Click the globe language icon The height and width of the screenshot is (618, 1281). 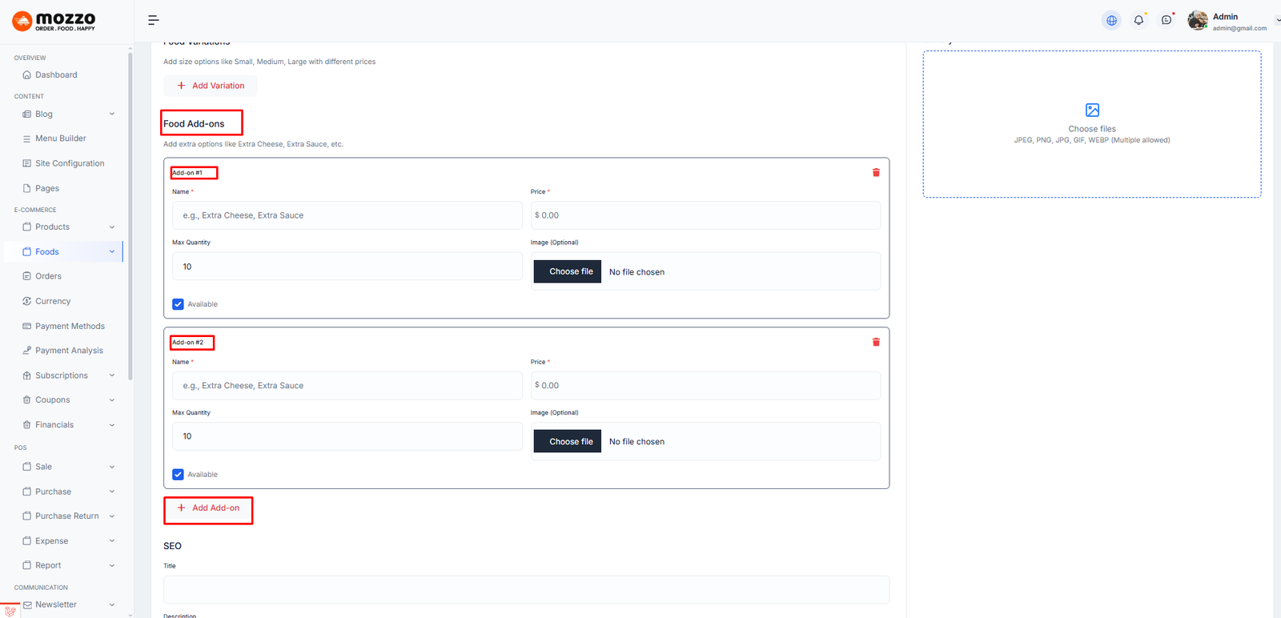(x=1111, y=20)
